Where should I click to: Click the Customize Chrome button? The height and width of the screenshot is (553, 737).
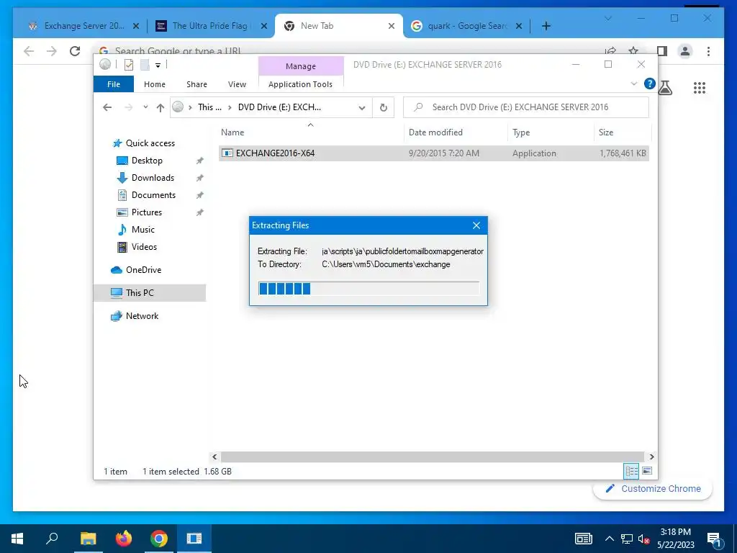pos(652,489)
